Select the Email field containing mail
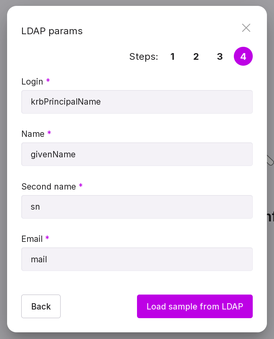 tap(137, 259)
